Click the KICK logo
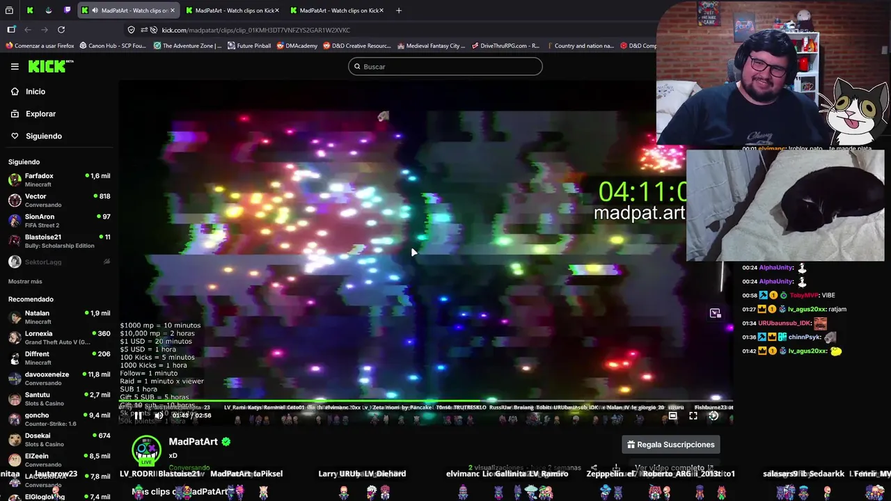This screenshot has width=891, height=501. [50, 66]
